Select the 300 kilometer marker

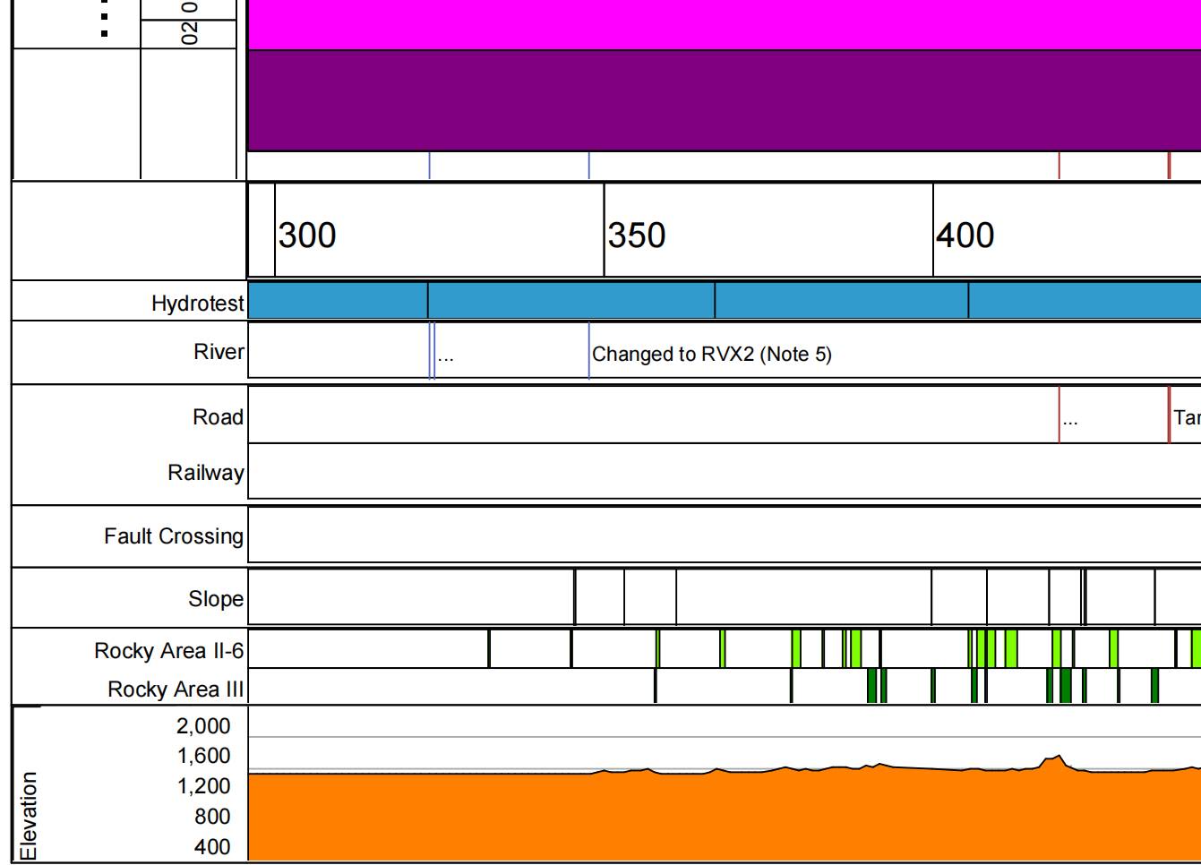coord(307,236)
